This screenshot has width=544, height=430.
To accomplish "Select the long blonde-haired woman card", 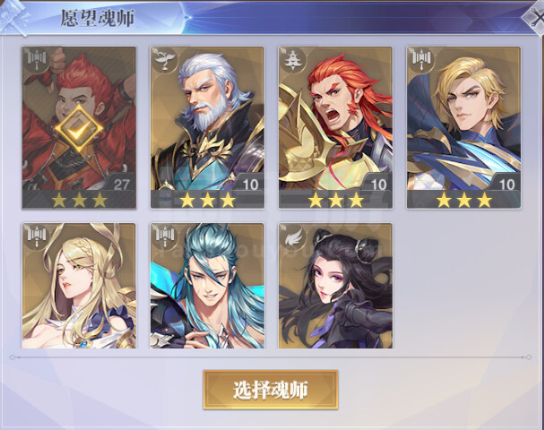I will pyautogui.click(x=79, y=286).
